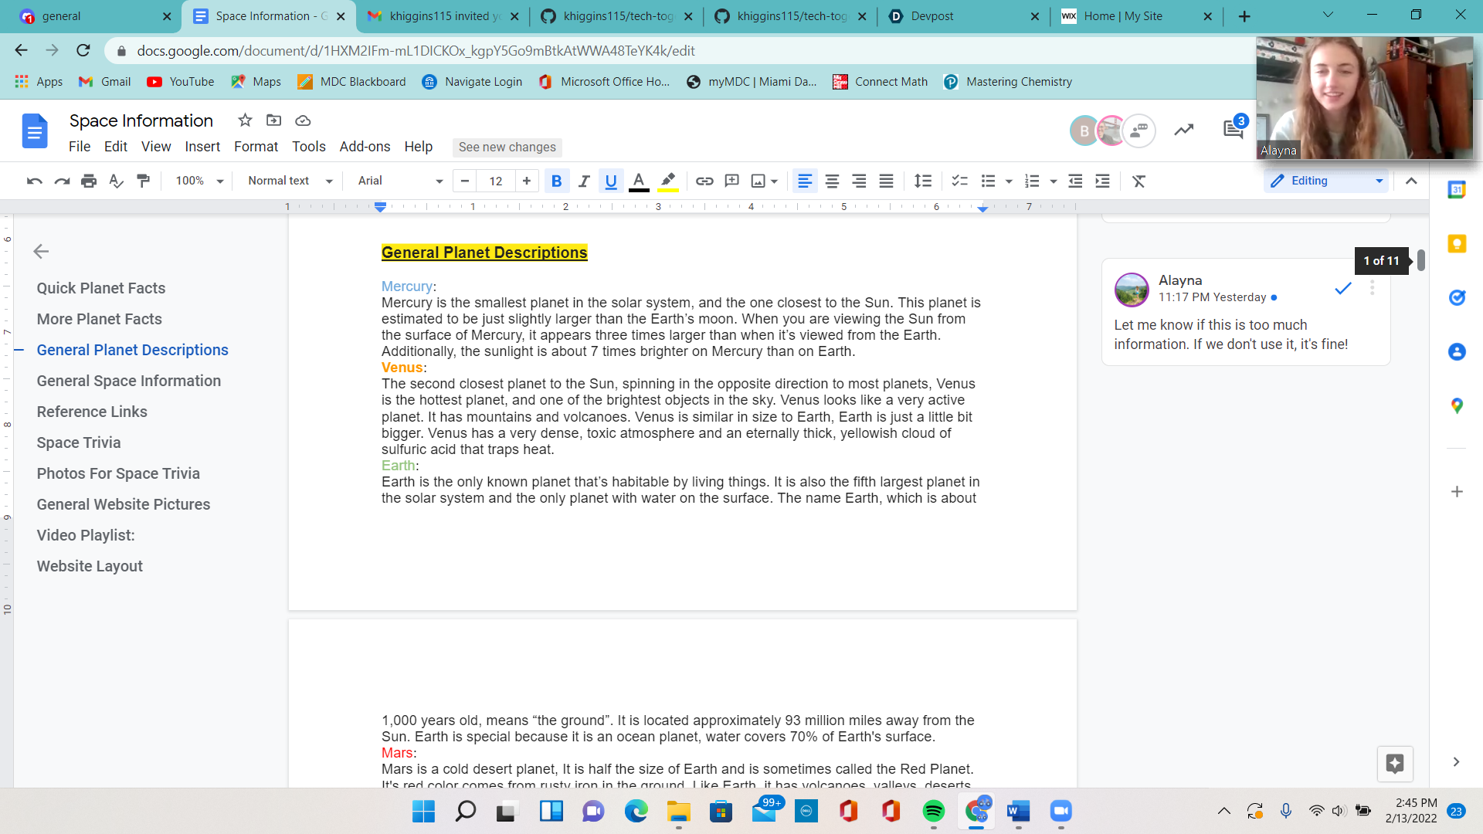Click See new changes button
The width and height of the screenshot is (1483, 834).
click(x=507, y=147)
